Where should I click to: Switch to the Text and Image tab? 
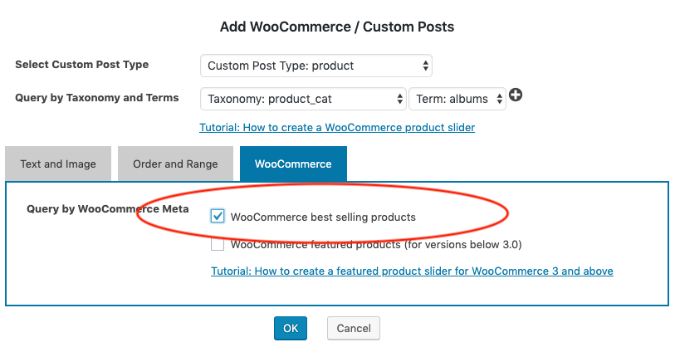click(58, 164)
